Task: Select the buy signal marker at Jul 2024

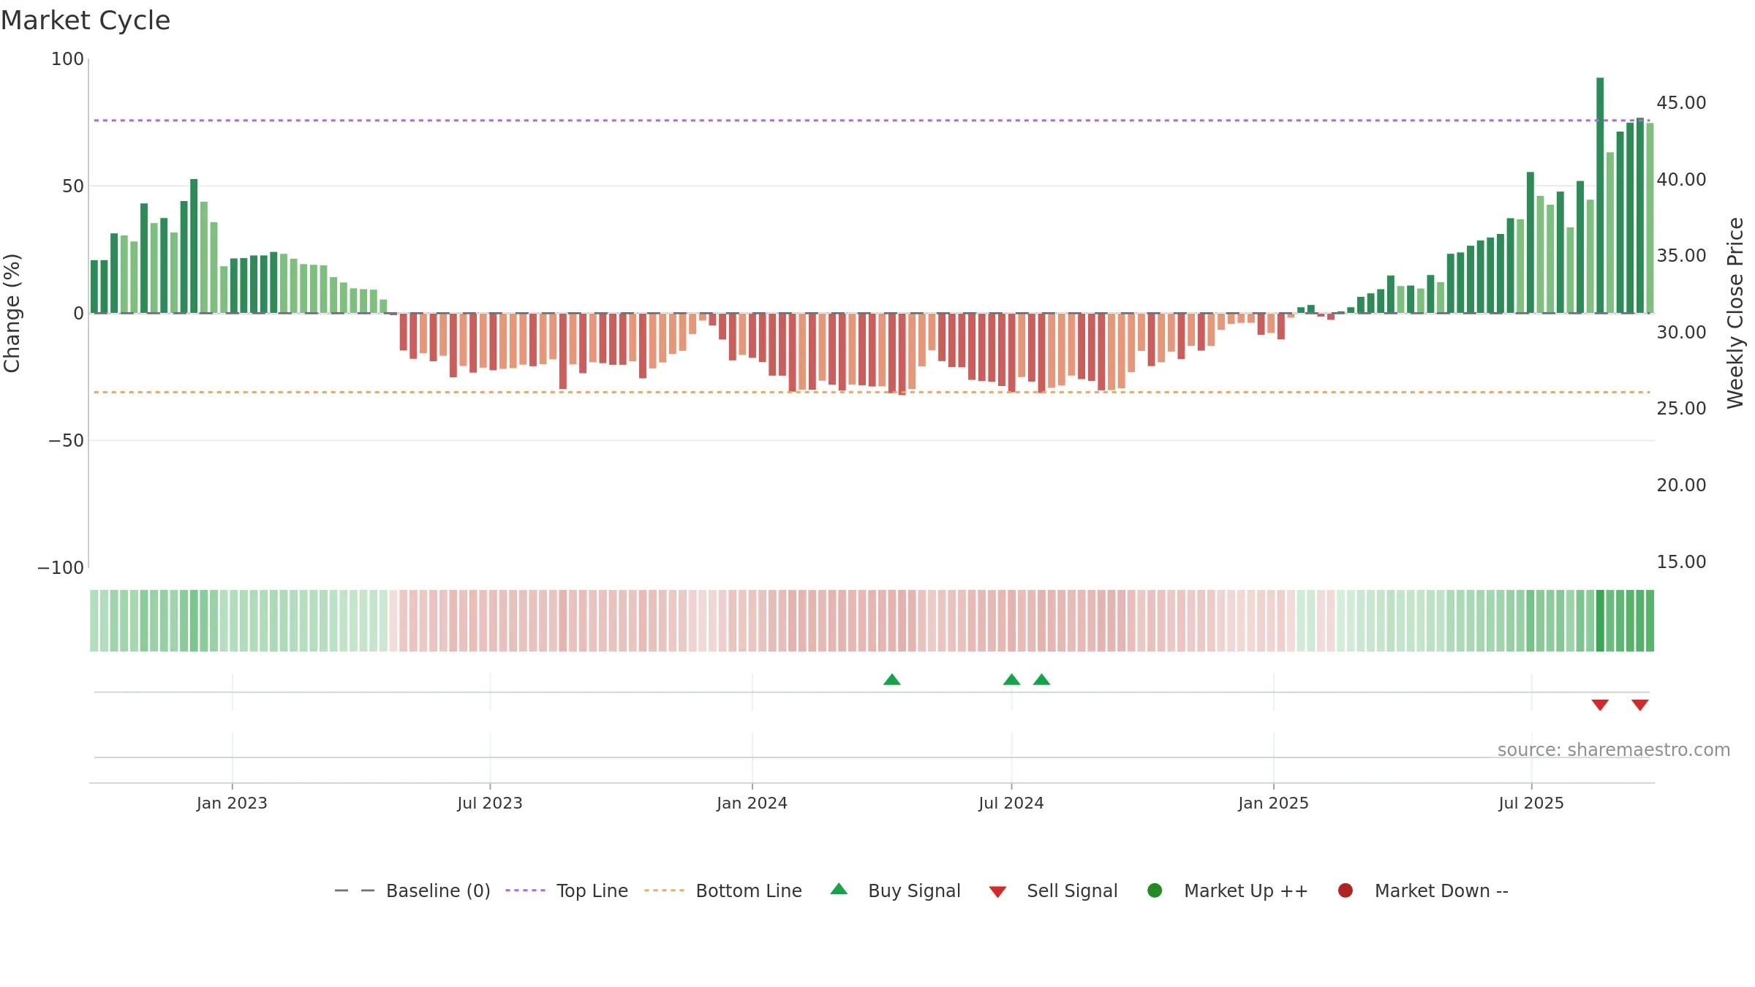Action: [1011, 679]
